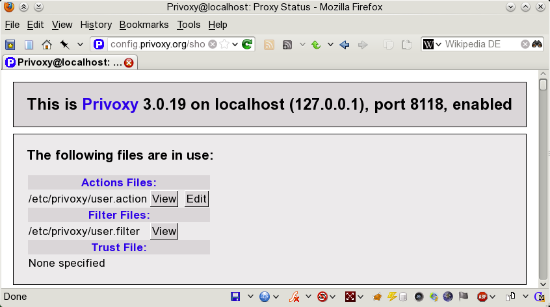Viewport: 550px width, 307px height.
Task: Click the Privoxy site icon in the address bar
Action: (x=99, y=44)
